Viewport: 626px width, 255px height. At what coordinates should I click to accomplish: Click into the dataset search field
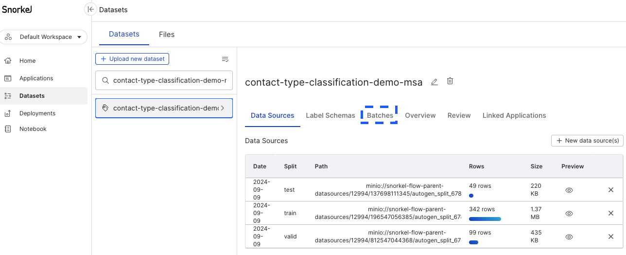point(164,80)
